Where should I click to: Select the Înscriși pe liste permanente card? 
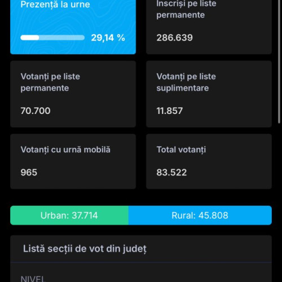[209, 27]
